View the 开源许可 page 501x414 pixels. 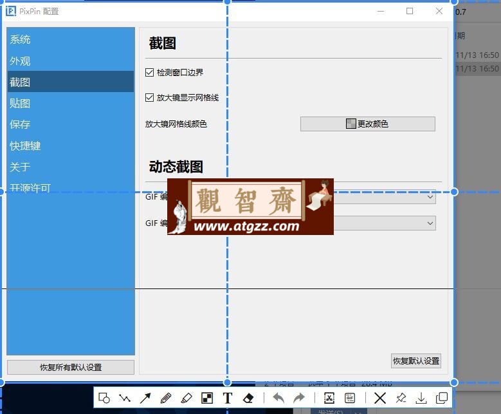(x=71, y=188)
